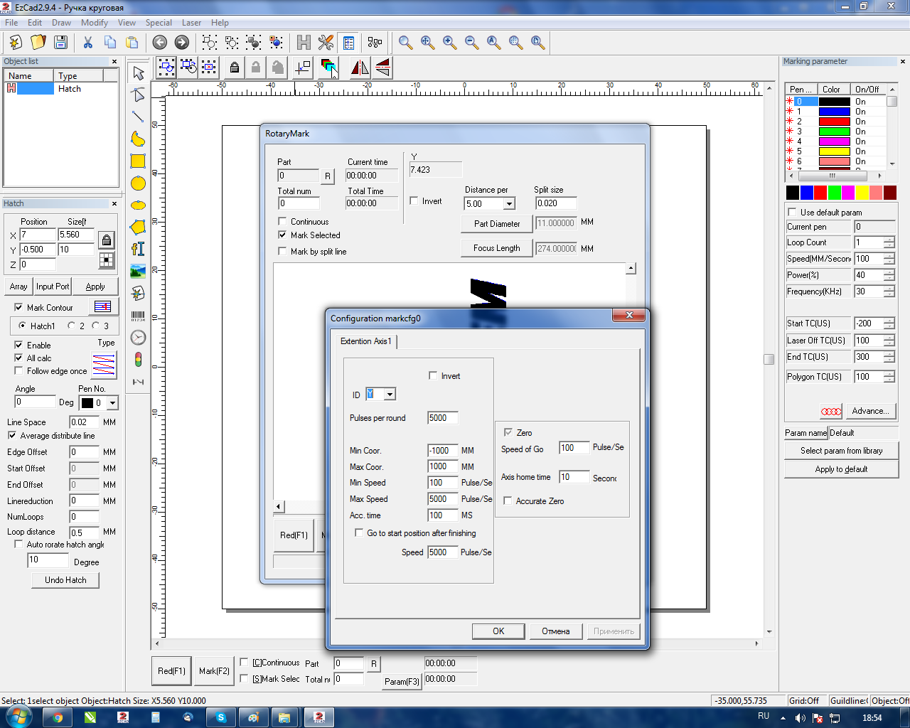910x728 pixels.
Task: Select the Extention Axis1 tab
Action: pos(366,341)
